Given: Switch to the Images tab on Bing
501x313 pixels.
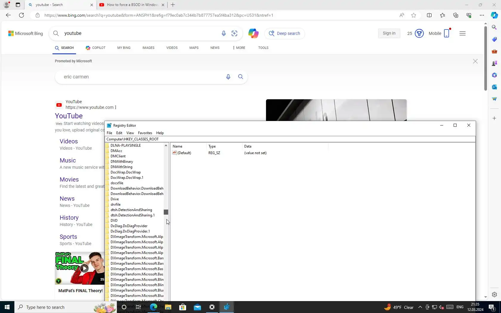Looking at the screenshot, I should click(x=148, y=48).
